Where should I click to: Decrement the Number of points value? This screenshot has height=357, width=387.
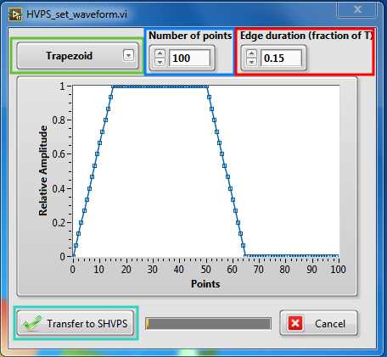[x=160, y=61]
